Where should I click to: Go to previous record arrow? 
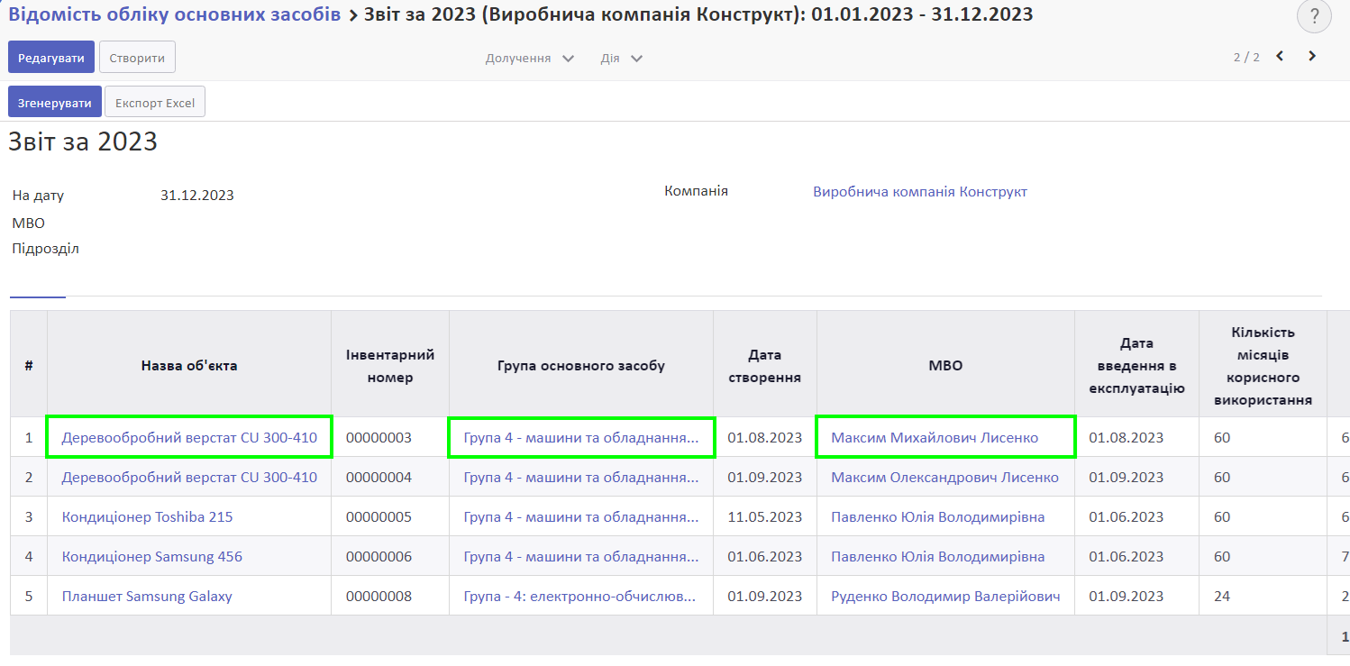point(1280,56)
